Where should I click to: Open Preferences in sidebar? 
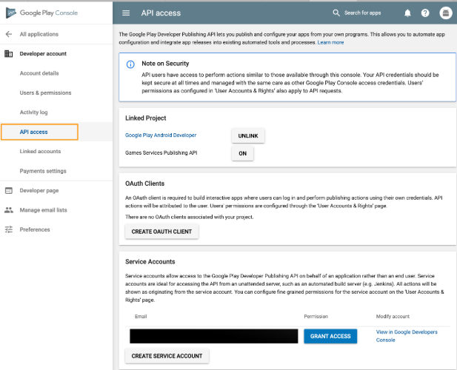click(x=35, y=229)
